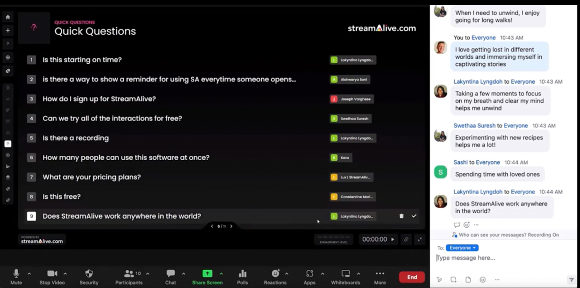
Task: Open the Participants panel
Action: (129, 277)
